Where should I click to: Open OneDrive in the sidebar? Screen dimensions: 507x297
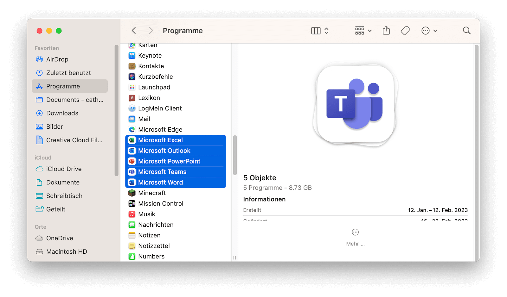tap(70, 238)
